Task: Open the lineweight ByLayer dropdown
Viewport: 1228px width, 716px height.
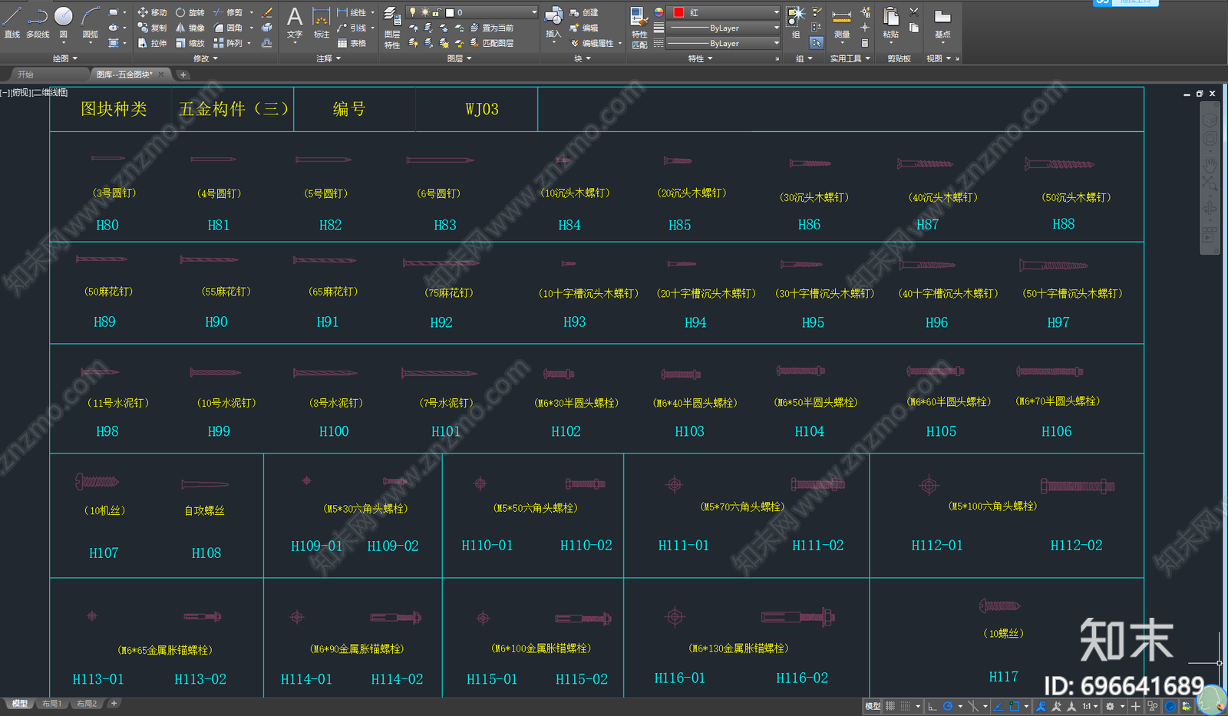Action: point(725,28)
